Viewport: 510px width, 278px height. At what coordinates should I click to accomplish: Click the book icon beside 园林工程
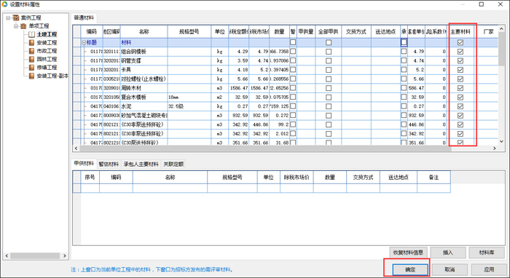(31, 59)
